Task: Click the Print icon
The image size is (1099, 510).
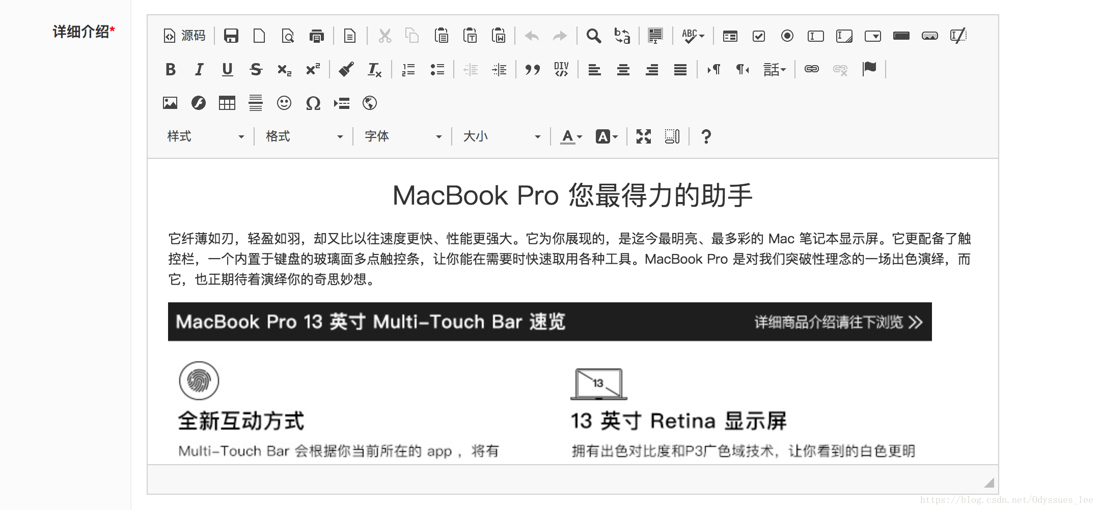Action: click(317, 36)
